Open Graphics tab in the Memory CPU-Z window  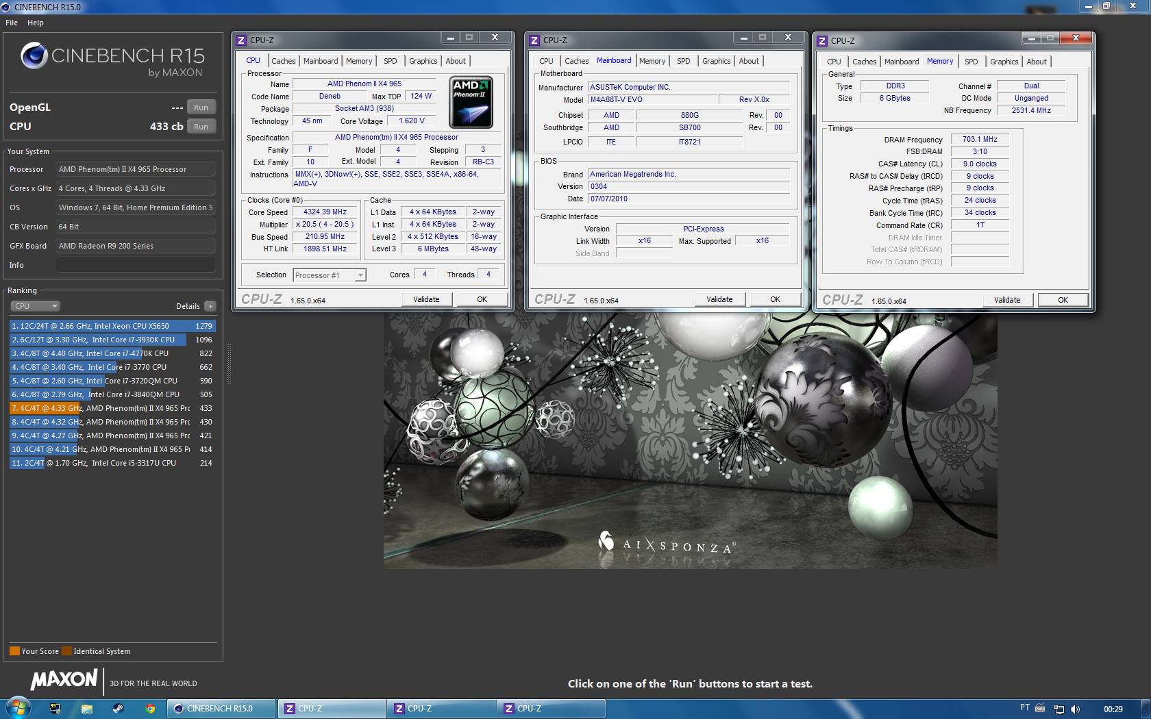[1004, 62]
